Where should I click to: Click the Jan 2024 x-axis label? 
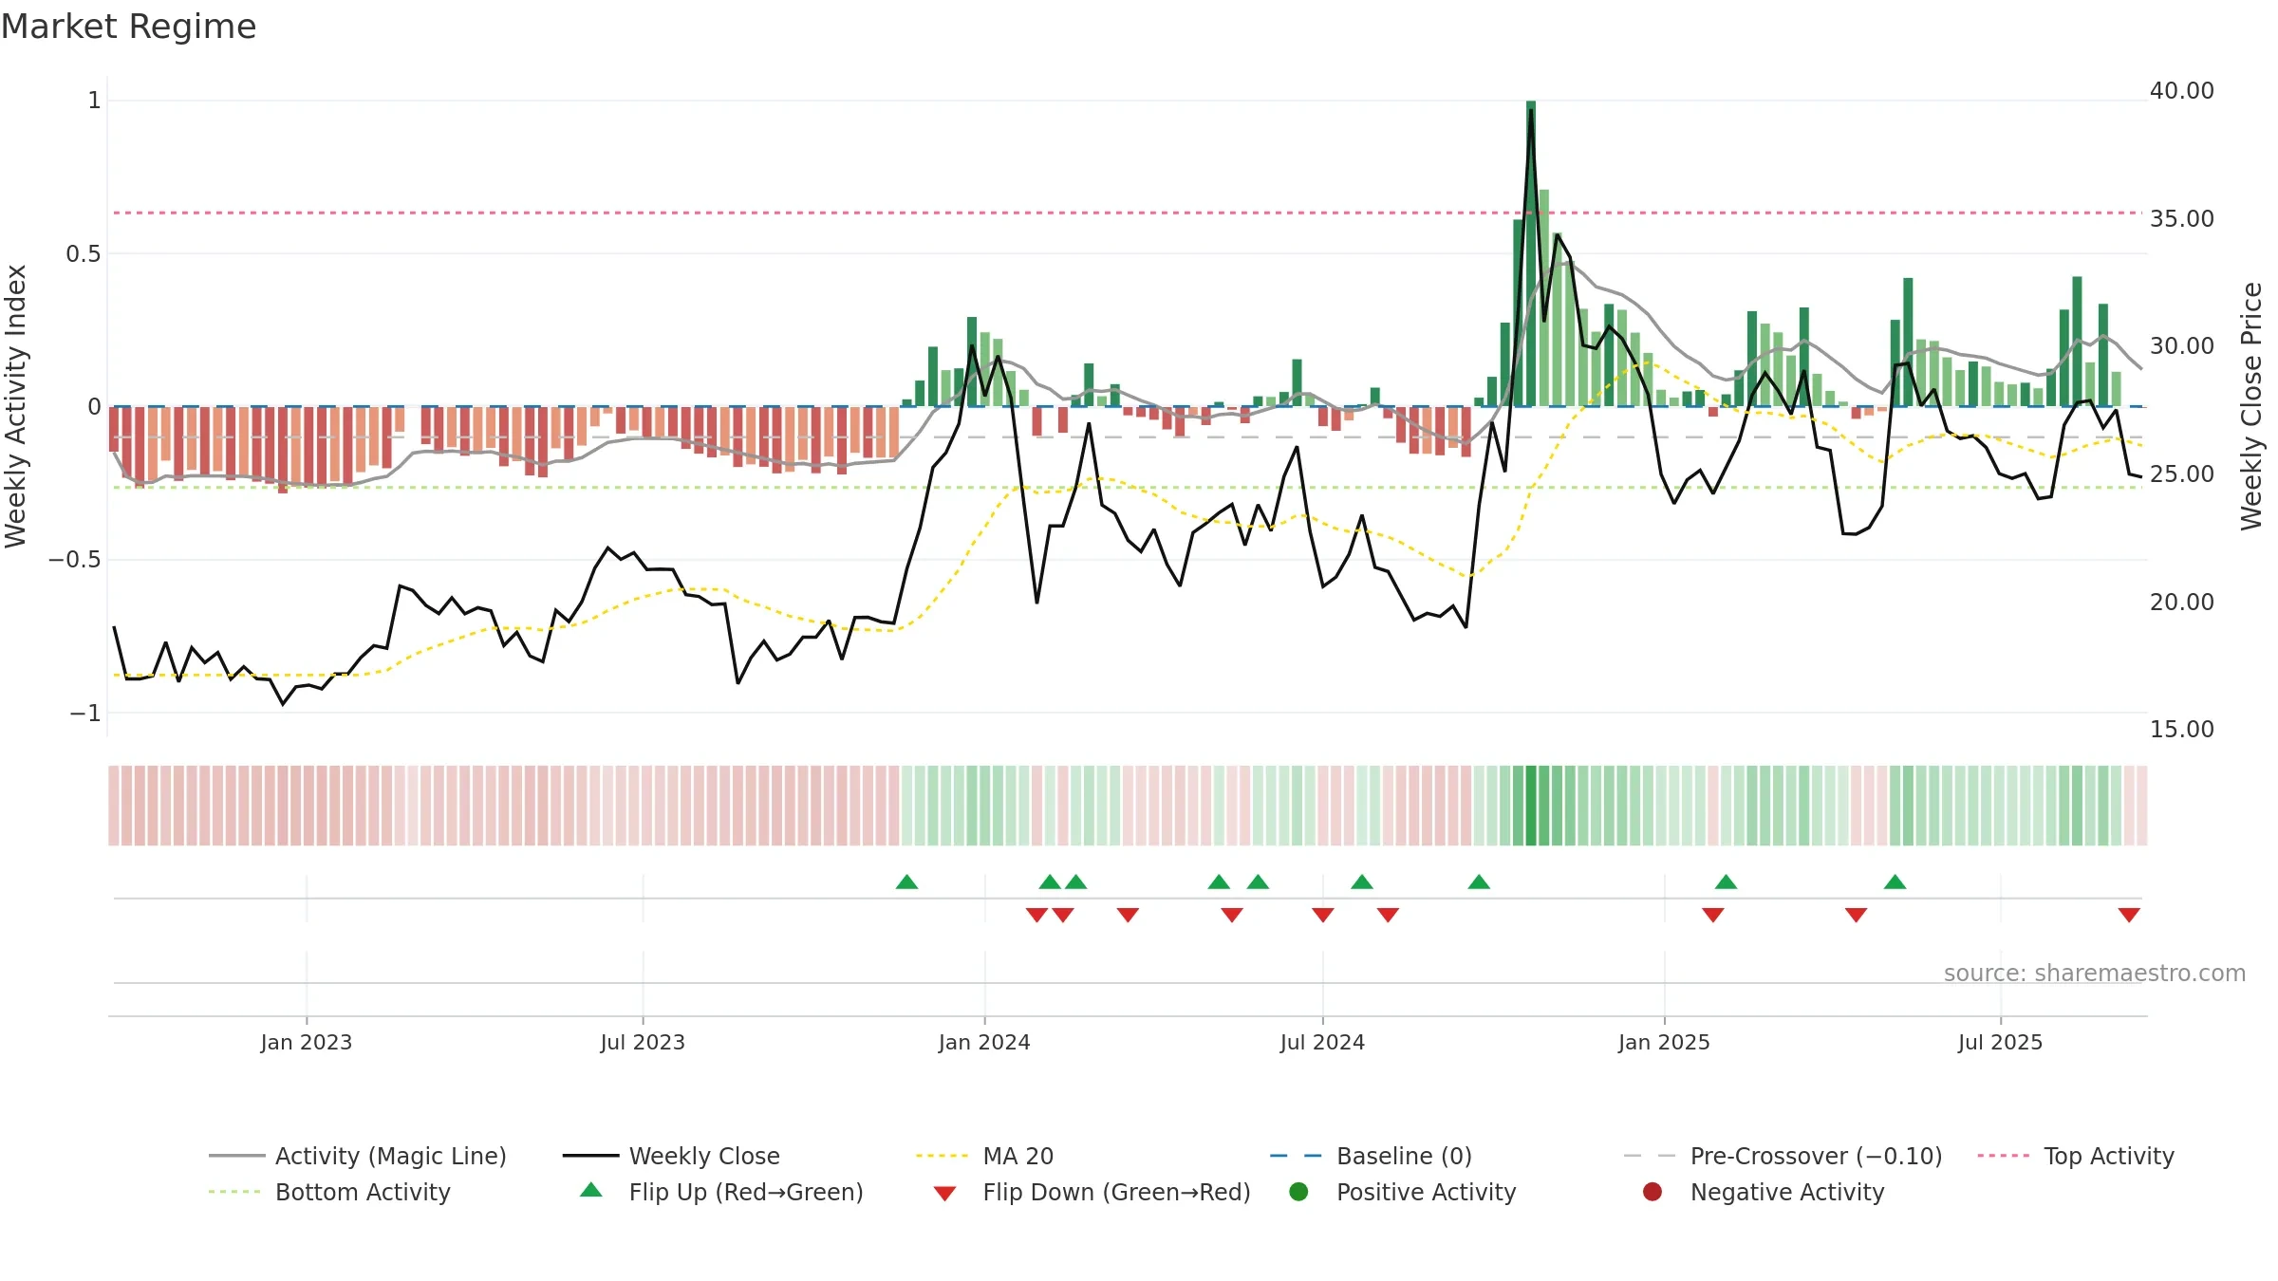984,1042
